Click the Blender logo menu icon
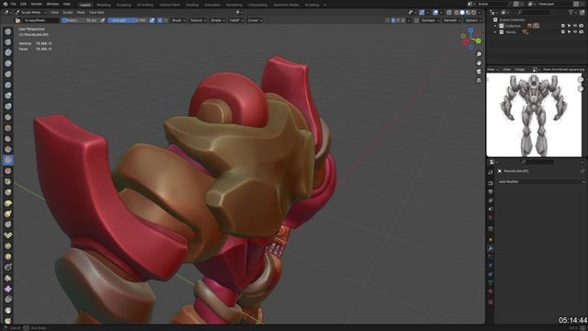 click(6, 4)
